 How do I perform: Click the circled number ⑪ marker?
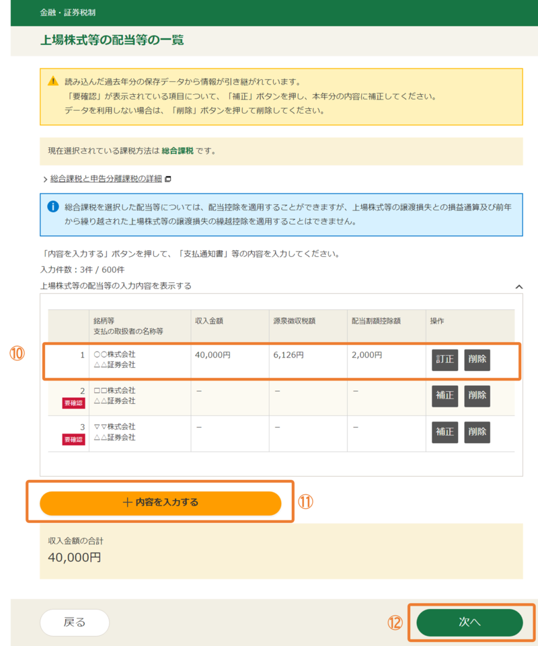pos(306,502)
